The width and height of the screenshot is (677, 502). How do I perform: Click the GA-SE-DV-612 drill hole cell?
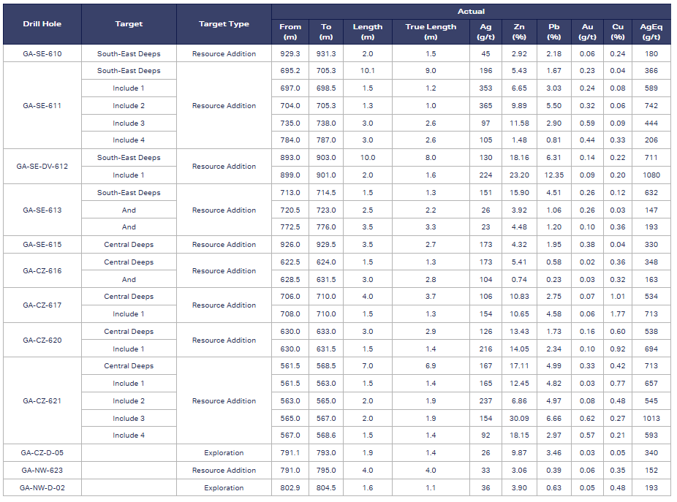coord(42,167)
